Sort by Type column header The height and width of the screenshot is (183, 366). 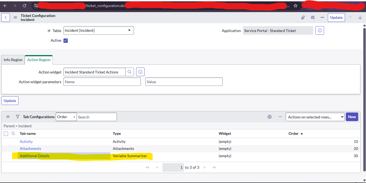point(117,133)
